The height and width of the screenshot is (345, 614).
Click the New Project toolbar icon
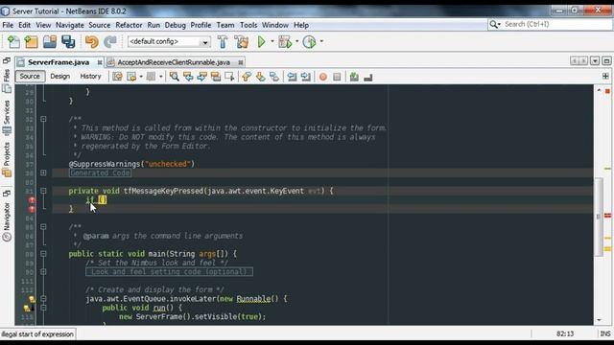coord(32,41)
